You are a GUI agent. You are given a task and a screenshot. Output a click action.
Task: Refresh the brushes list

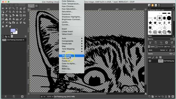point(172,43)
